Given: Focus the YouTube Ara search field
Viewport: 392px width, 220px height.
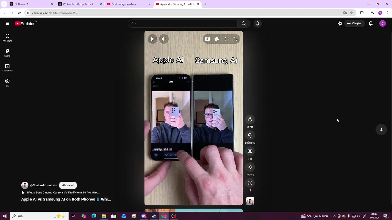Looking at the screenshot, I should tap(183, 24).
